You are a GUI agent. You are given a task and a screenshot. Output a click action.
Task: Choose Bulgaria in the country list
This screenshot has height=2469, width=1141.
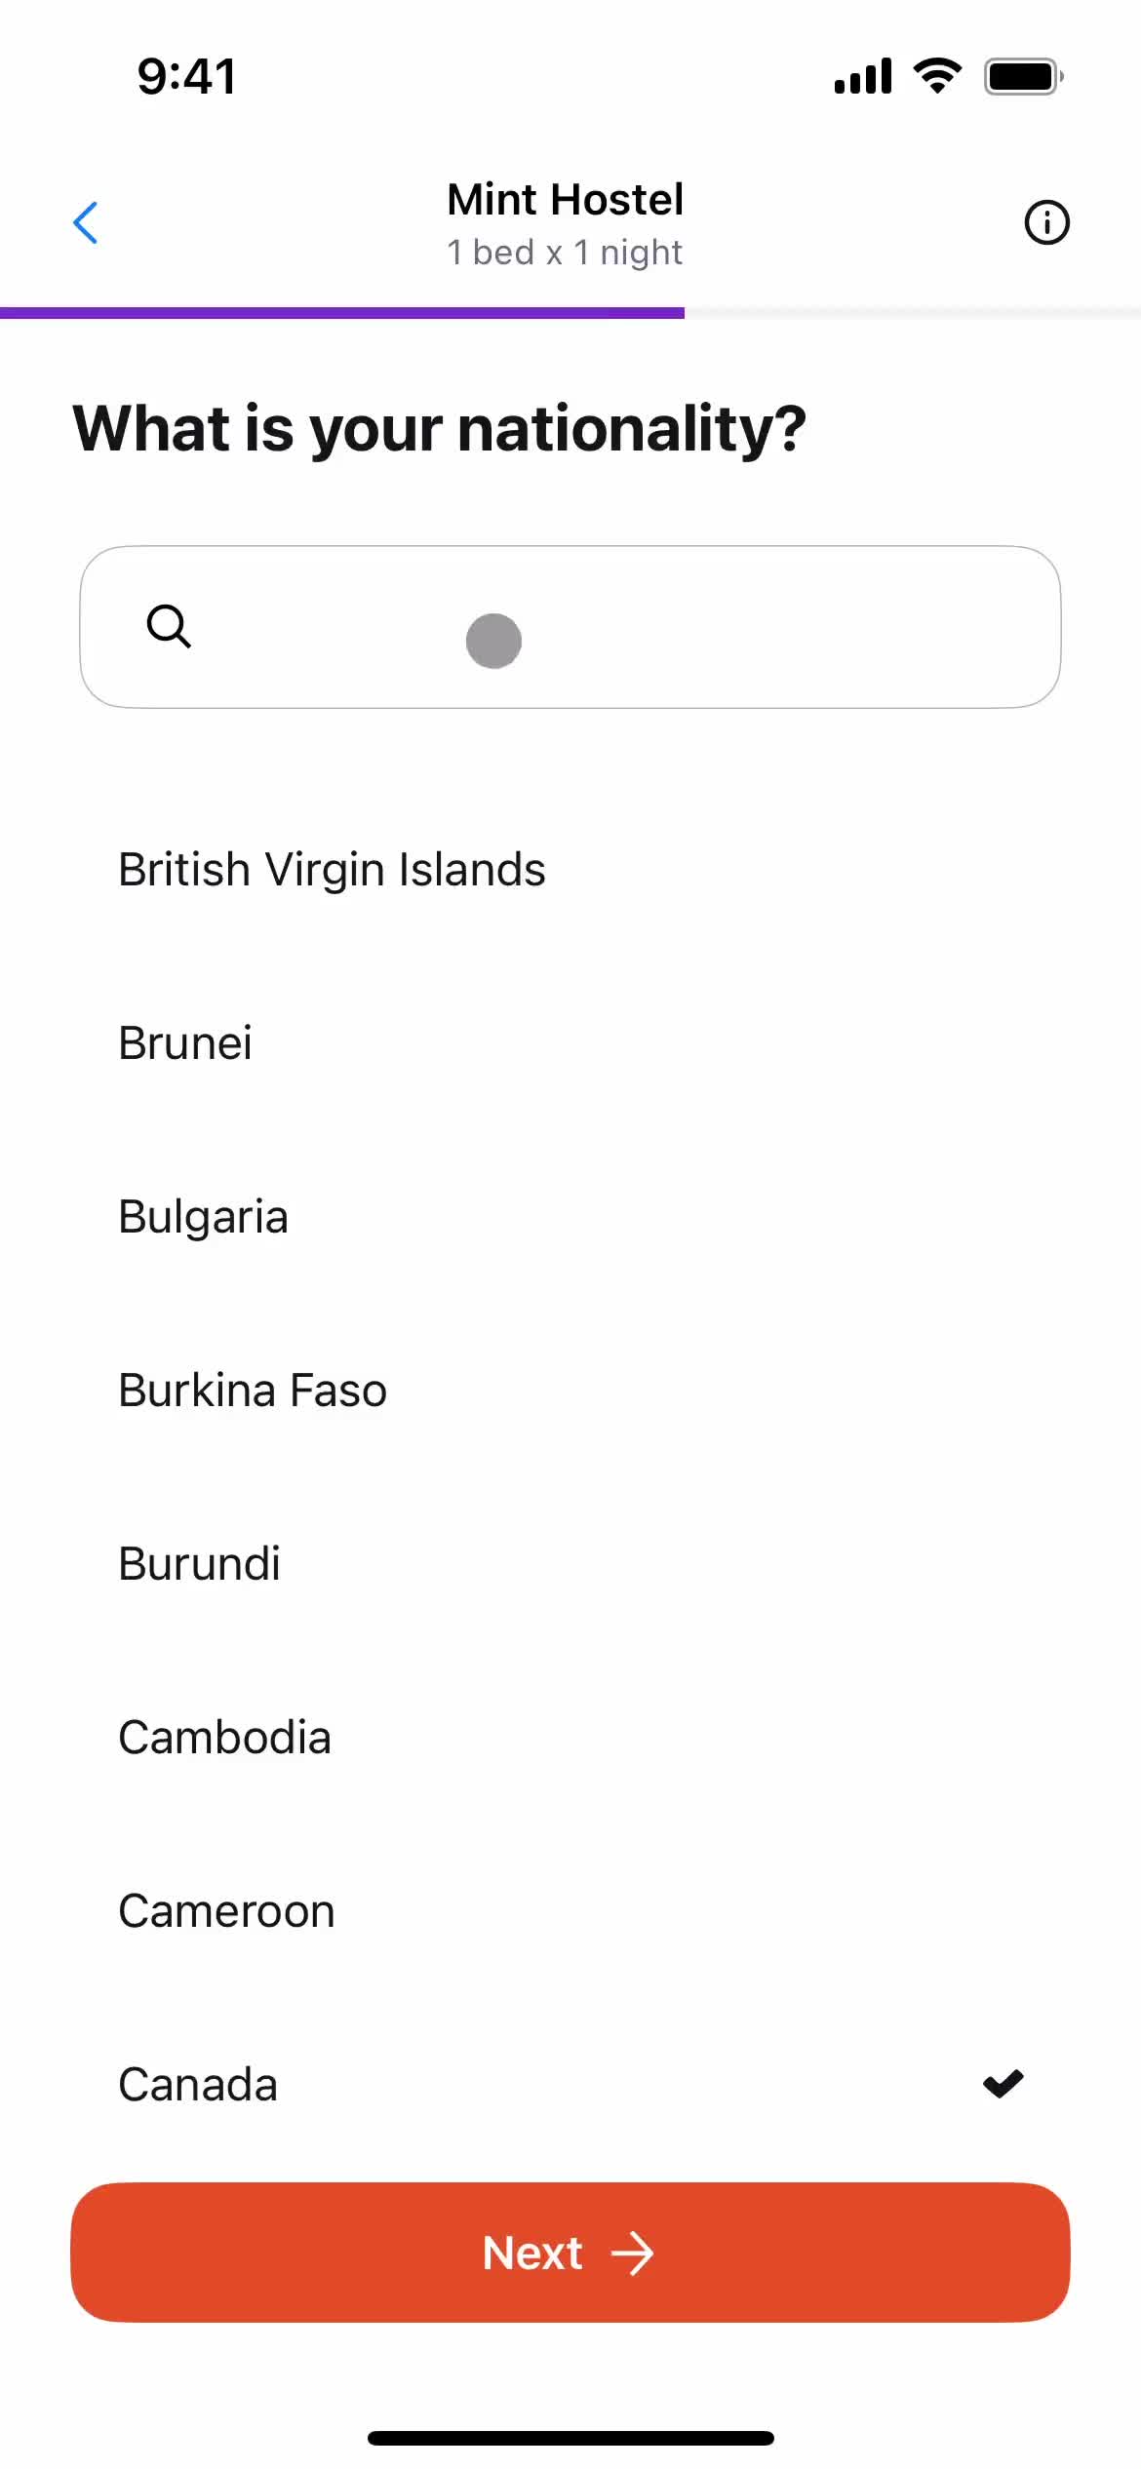[570, 1216]
